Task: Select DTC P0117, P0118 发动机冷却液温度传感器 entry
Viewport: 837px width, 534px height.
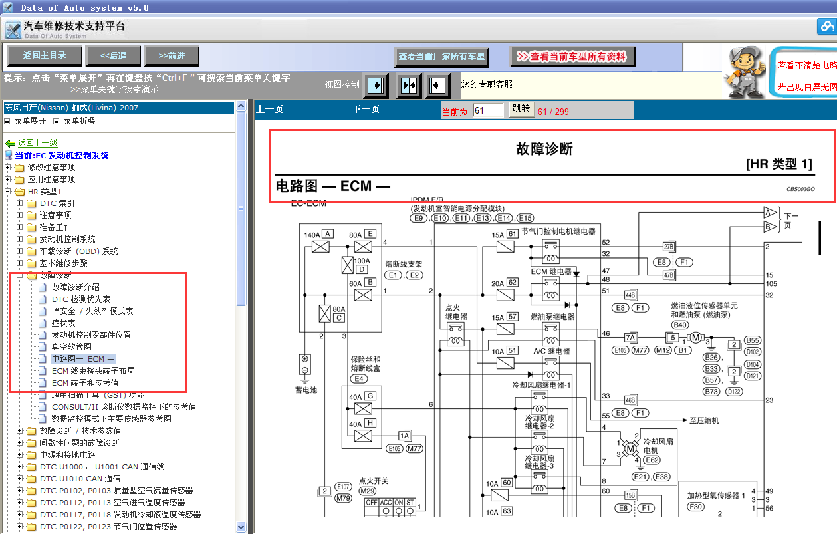Action: click(120, 515)
